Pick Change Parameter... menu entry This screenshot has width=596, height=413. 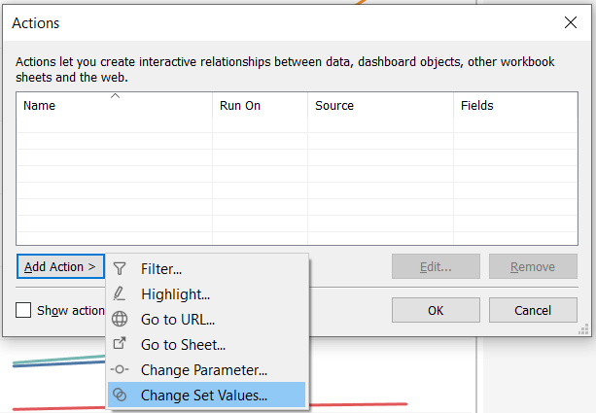coord(207,369)
